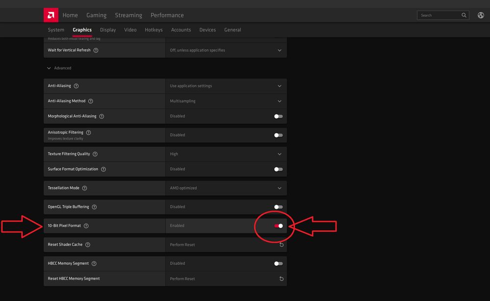Click the Reset HBCC Memory Segment reset icon

(281, 279)
